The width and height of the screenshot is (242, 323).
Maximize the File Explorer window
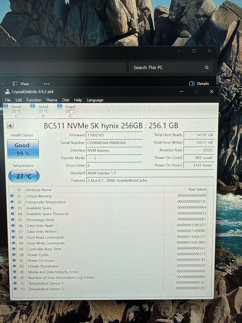(x=194, y=51)
